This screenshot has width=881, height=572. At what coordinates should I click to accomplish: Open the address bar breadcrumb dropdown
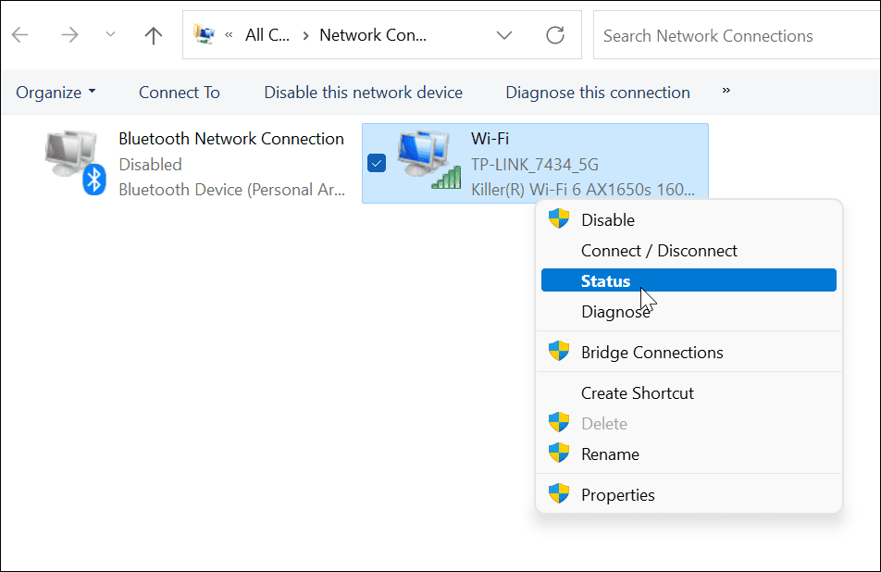tap(504, 34)
